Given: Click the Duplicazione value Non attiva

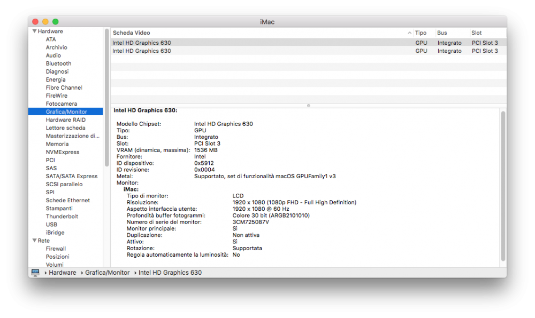Looking at the screenshot, I should [246, 235].
